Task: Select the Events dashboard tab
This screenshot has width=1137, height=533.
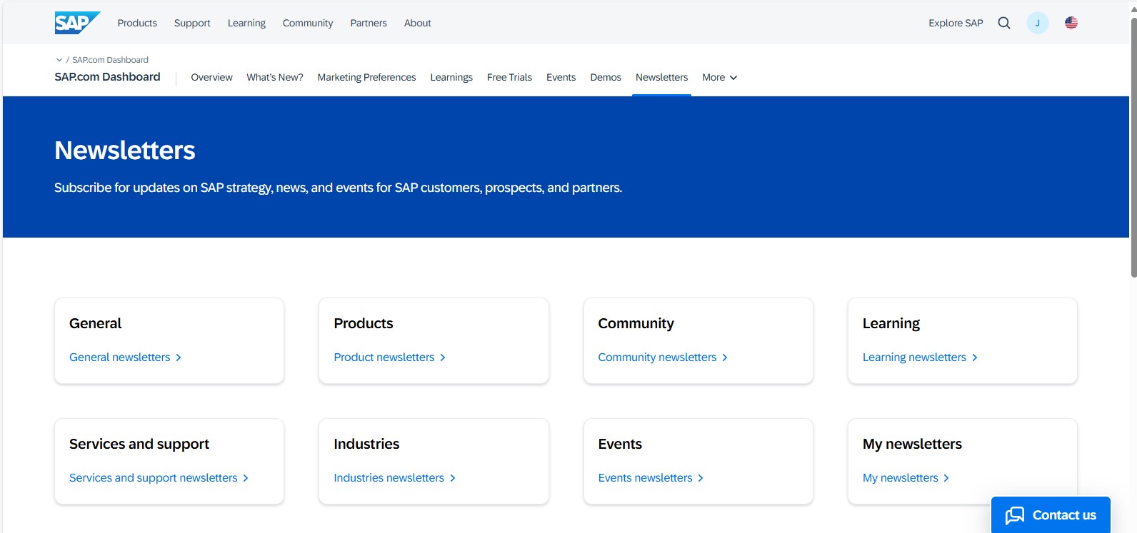Action: coord(561,77)
